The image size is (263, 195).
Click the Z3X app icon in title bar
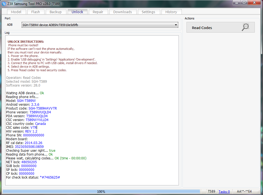[4, 4]
